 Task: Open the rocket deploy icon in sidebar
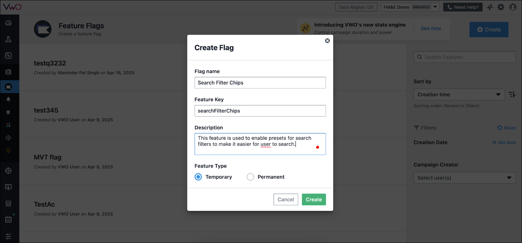tap(8, 99)
